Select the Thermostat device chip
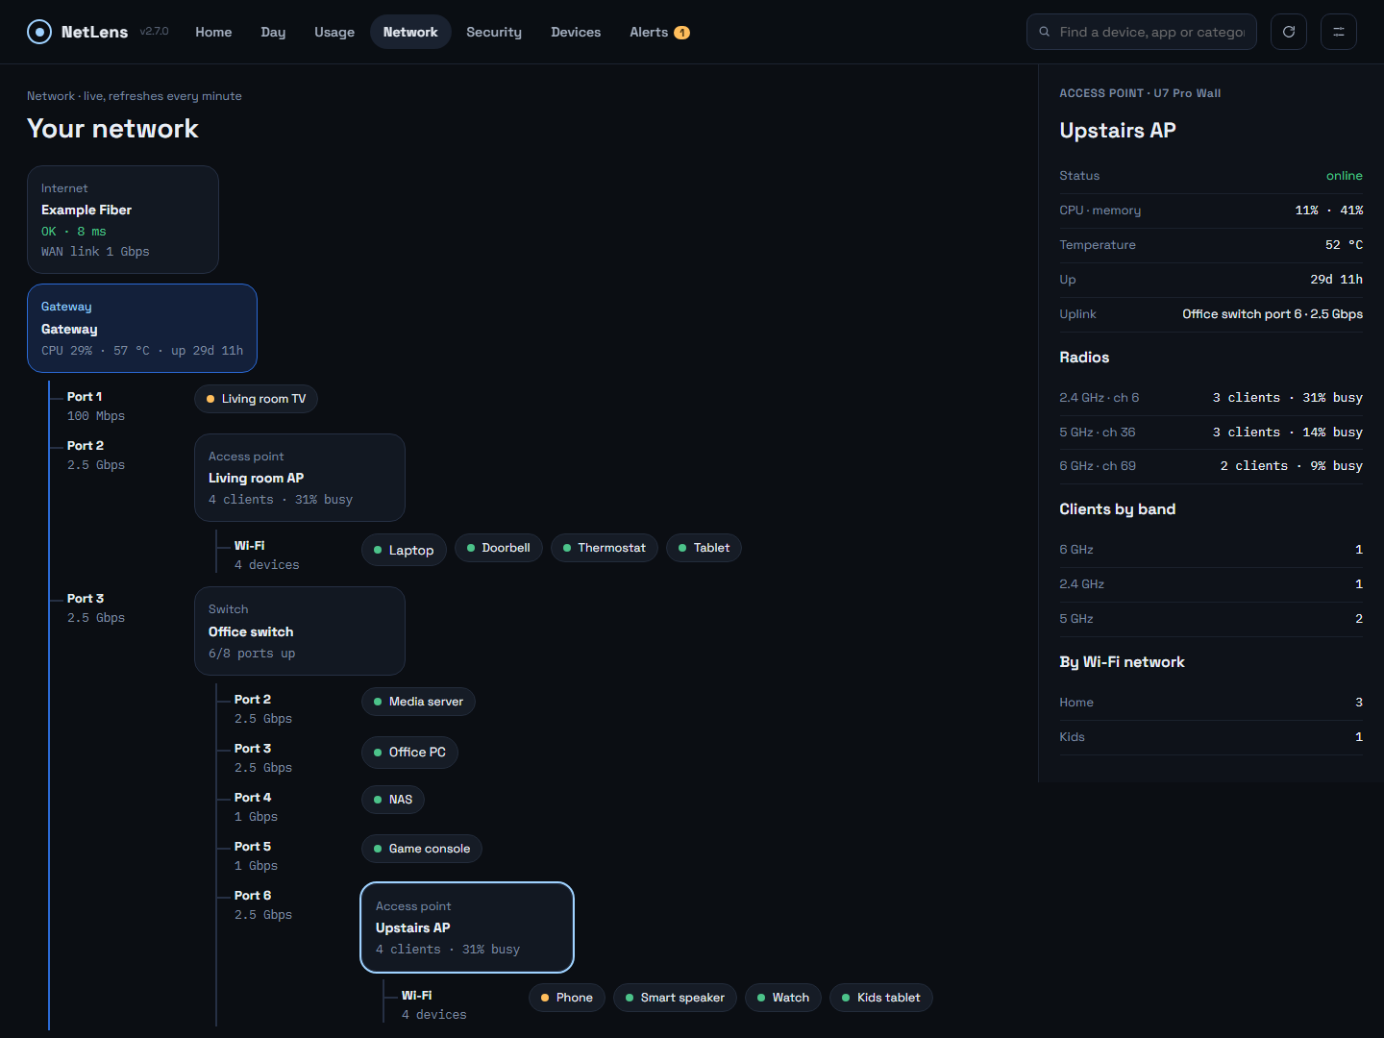 (x=605, y=548)
